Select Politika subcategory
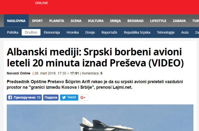 13,32
